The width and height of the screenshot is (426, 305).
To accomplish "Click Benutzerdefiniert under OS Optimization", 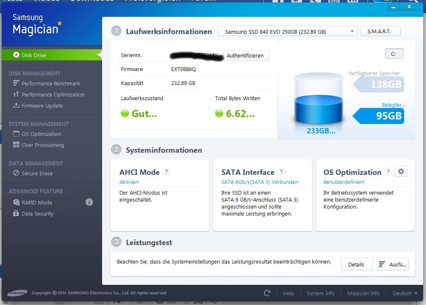I will coord(343,182).
